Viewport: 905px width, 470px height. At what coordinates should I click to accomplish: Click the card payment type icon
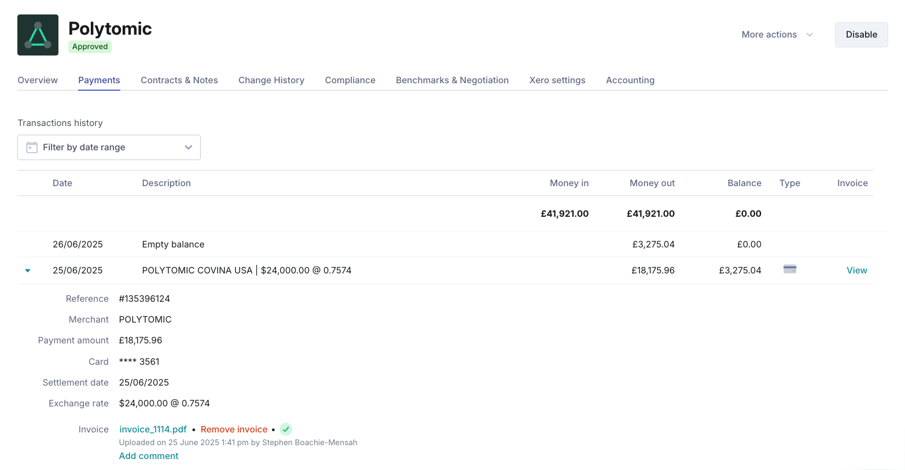click(x=789, y=269)
